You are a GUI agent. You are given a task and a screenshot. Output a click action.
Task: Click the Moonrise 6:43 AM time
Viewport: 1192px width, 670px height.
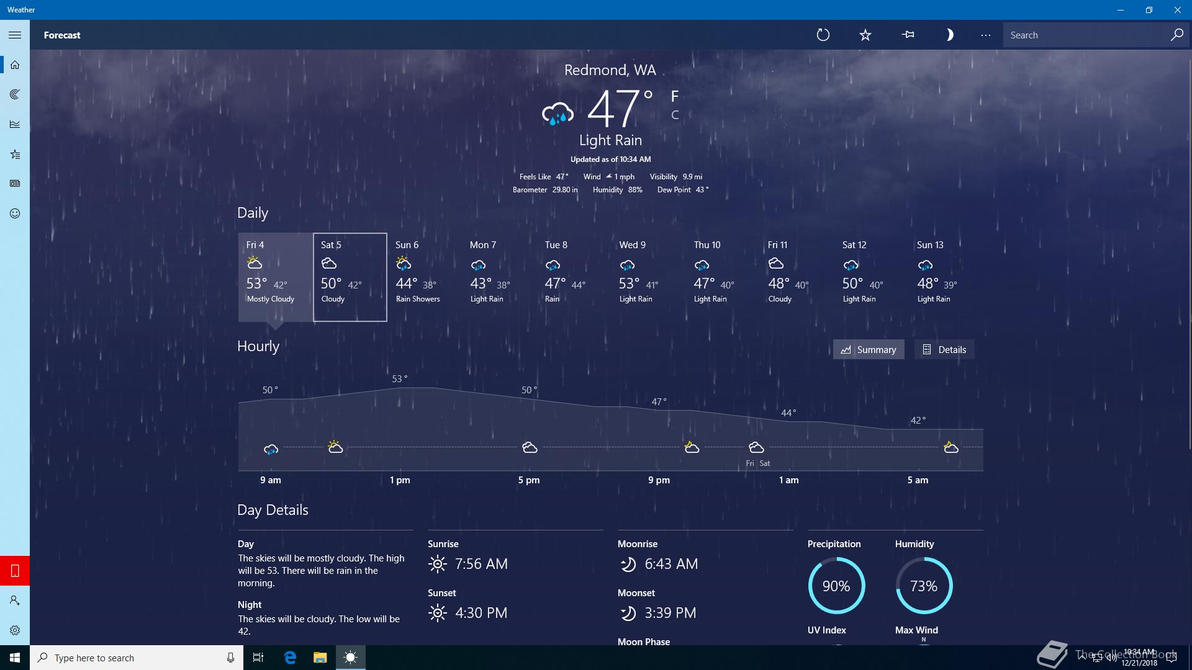point(671,564)
